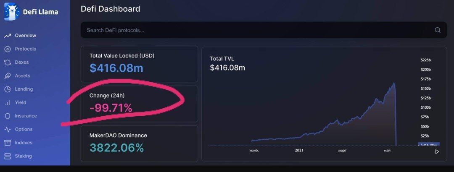Click the $125b axis label
This screenshot has height=172, width=454.
[x=425, y=98]
